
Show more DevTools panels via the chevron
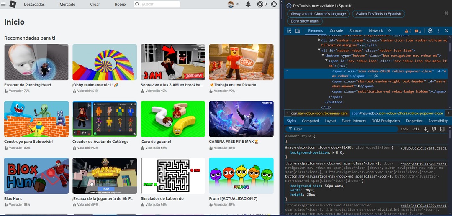click(389, 31)
